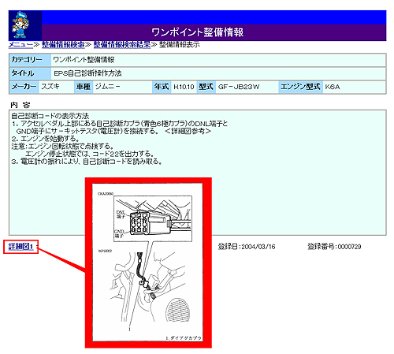The height and width of the screenshot is (354, 394).
Task: Click the EPS自己診断操作方法 title text
Action: tap(87, 73)
